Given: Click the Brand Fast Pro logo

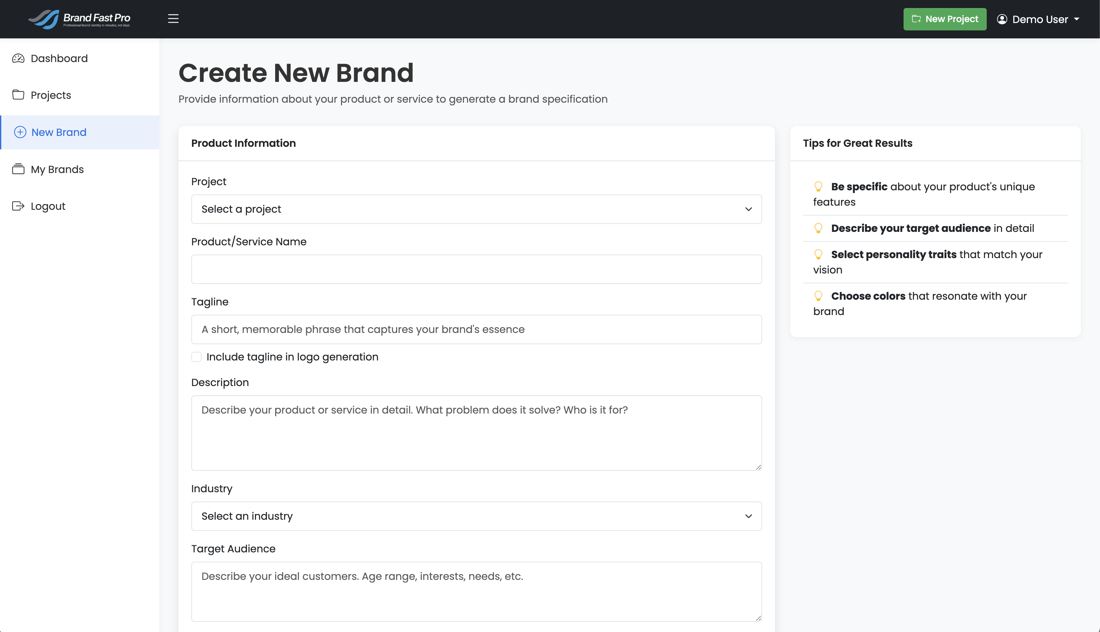Looking at the screenshot, I should tap(79, 19).
